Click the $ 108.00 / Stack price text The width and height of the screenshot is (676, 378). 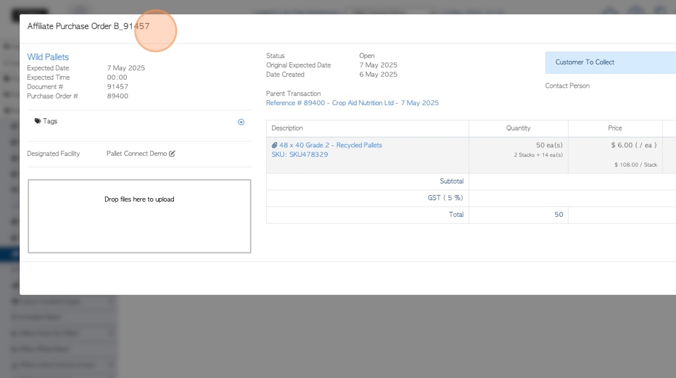pos(636,165)
